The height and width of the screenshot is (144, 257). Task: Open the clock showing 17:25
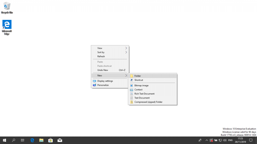tap(240, 140)
